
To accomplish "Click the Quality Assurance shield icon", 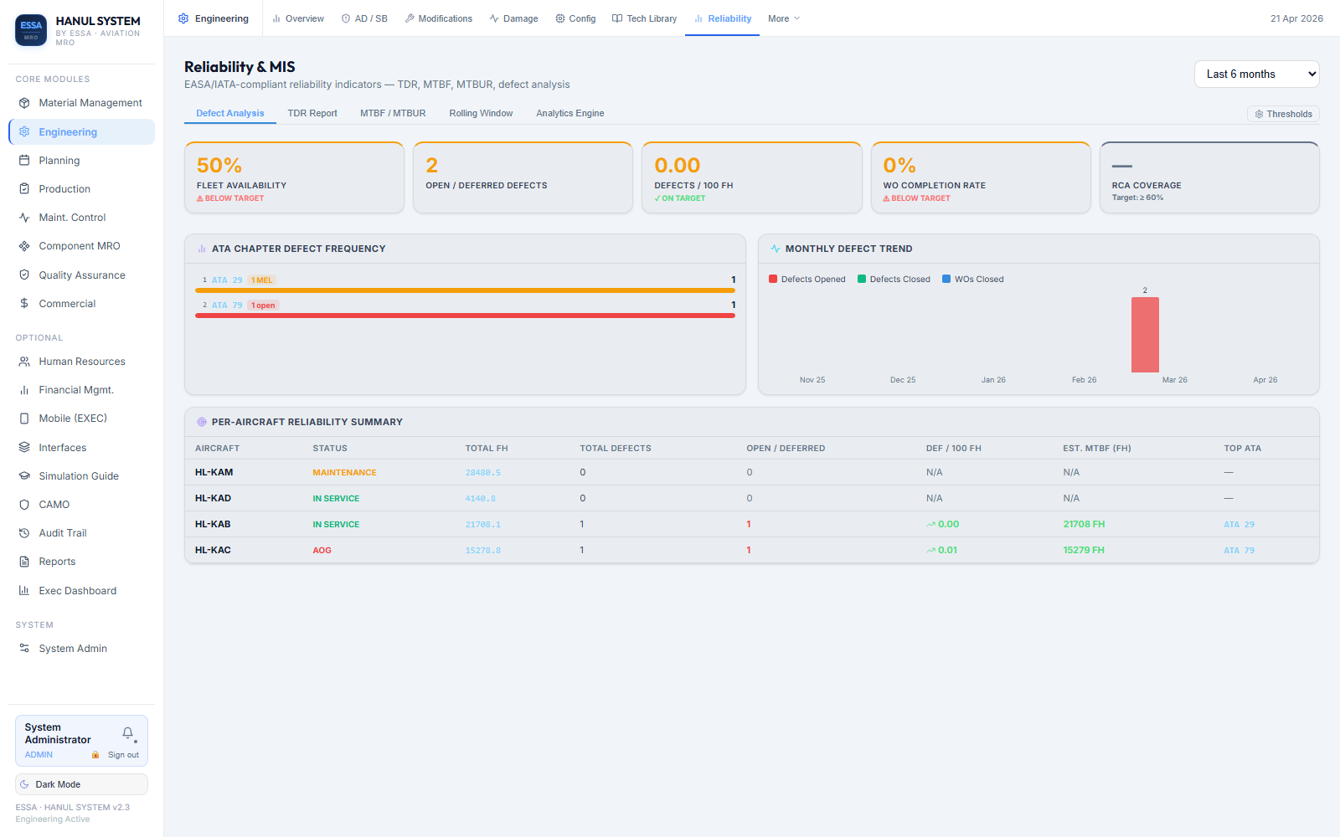I will pos(24,275).
